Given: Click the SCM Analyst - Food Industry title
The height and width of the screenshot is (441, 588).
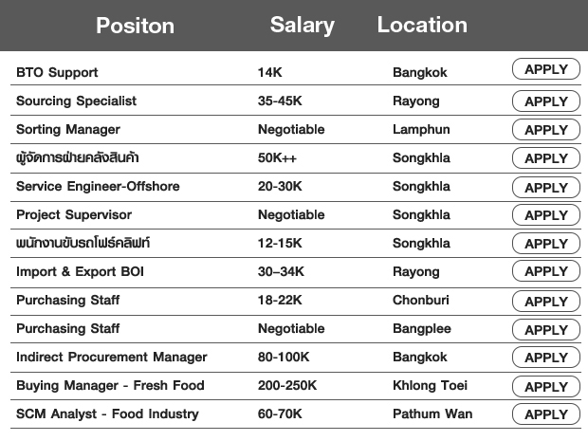Looking at the screenshot, I should coord(107,414).
